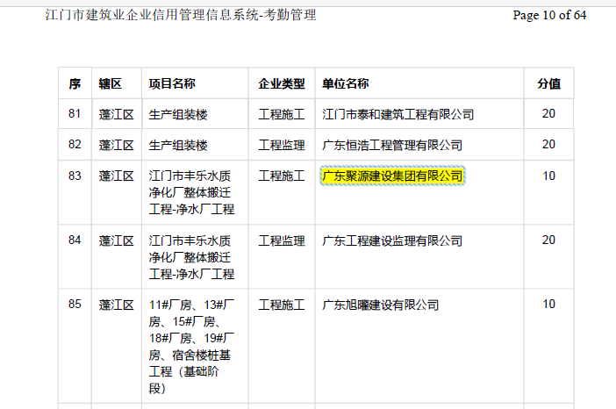Click the 分值 column header
This screenshot has height=409, width=616.
coord(548,83)
